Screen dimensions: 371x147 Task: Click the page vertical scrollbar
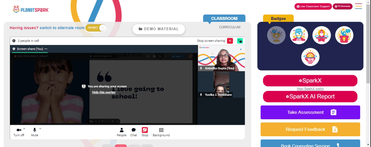coord(368,44)
